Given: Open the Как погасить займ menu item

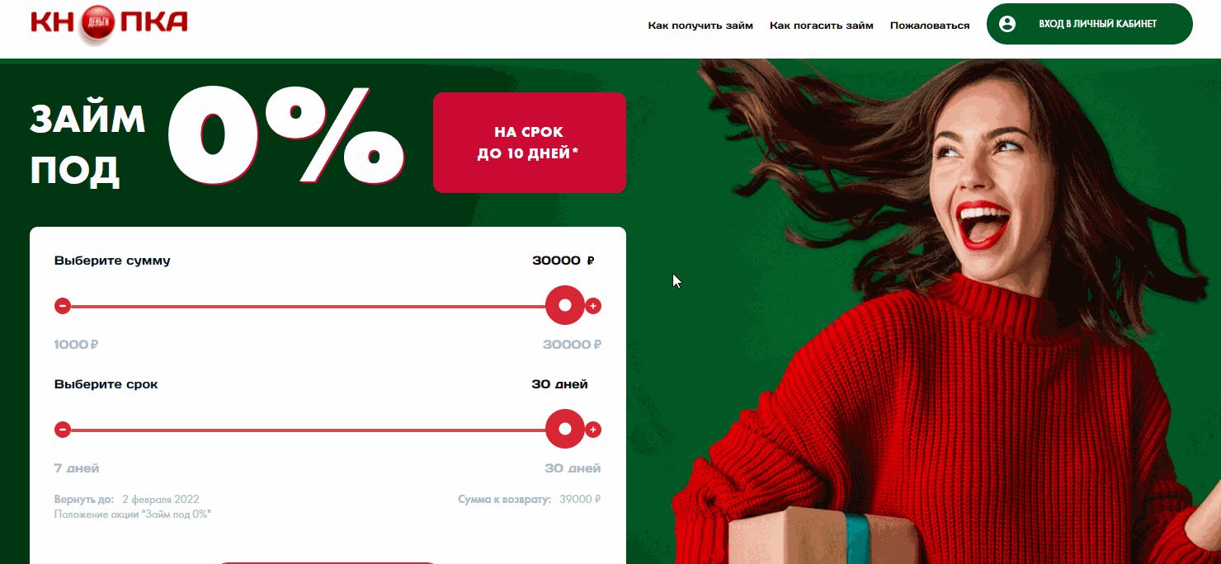Looking at the screenshot, I should coord(821,26).
